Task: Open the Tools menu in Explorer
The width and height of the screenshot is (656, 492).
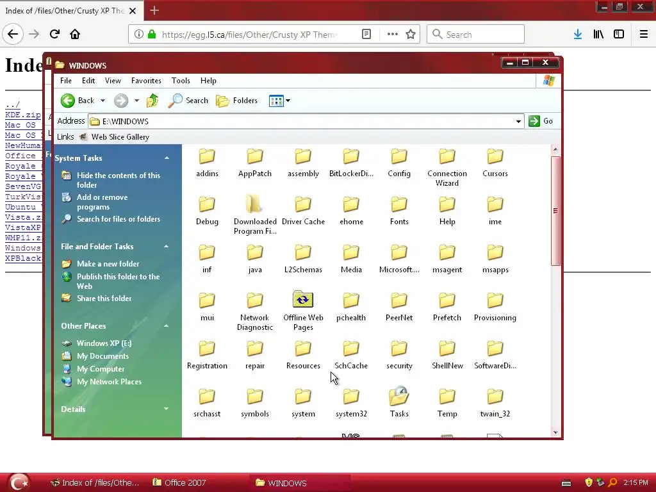Action: [181, 81]
